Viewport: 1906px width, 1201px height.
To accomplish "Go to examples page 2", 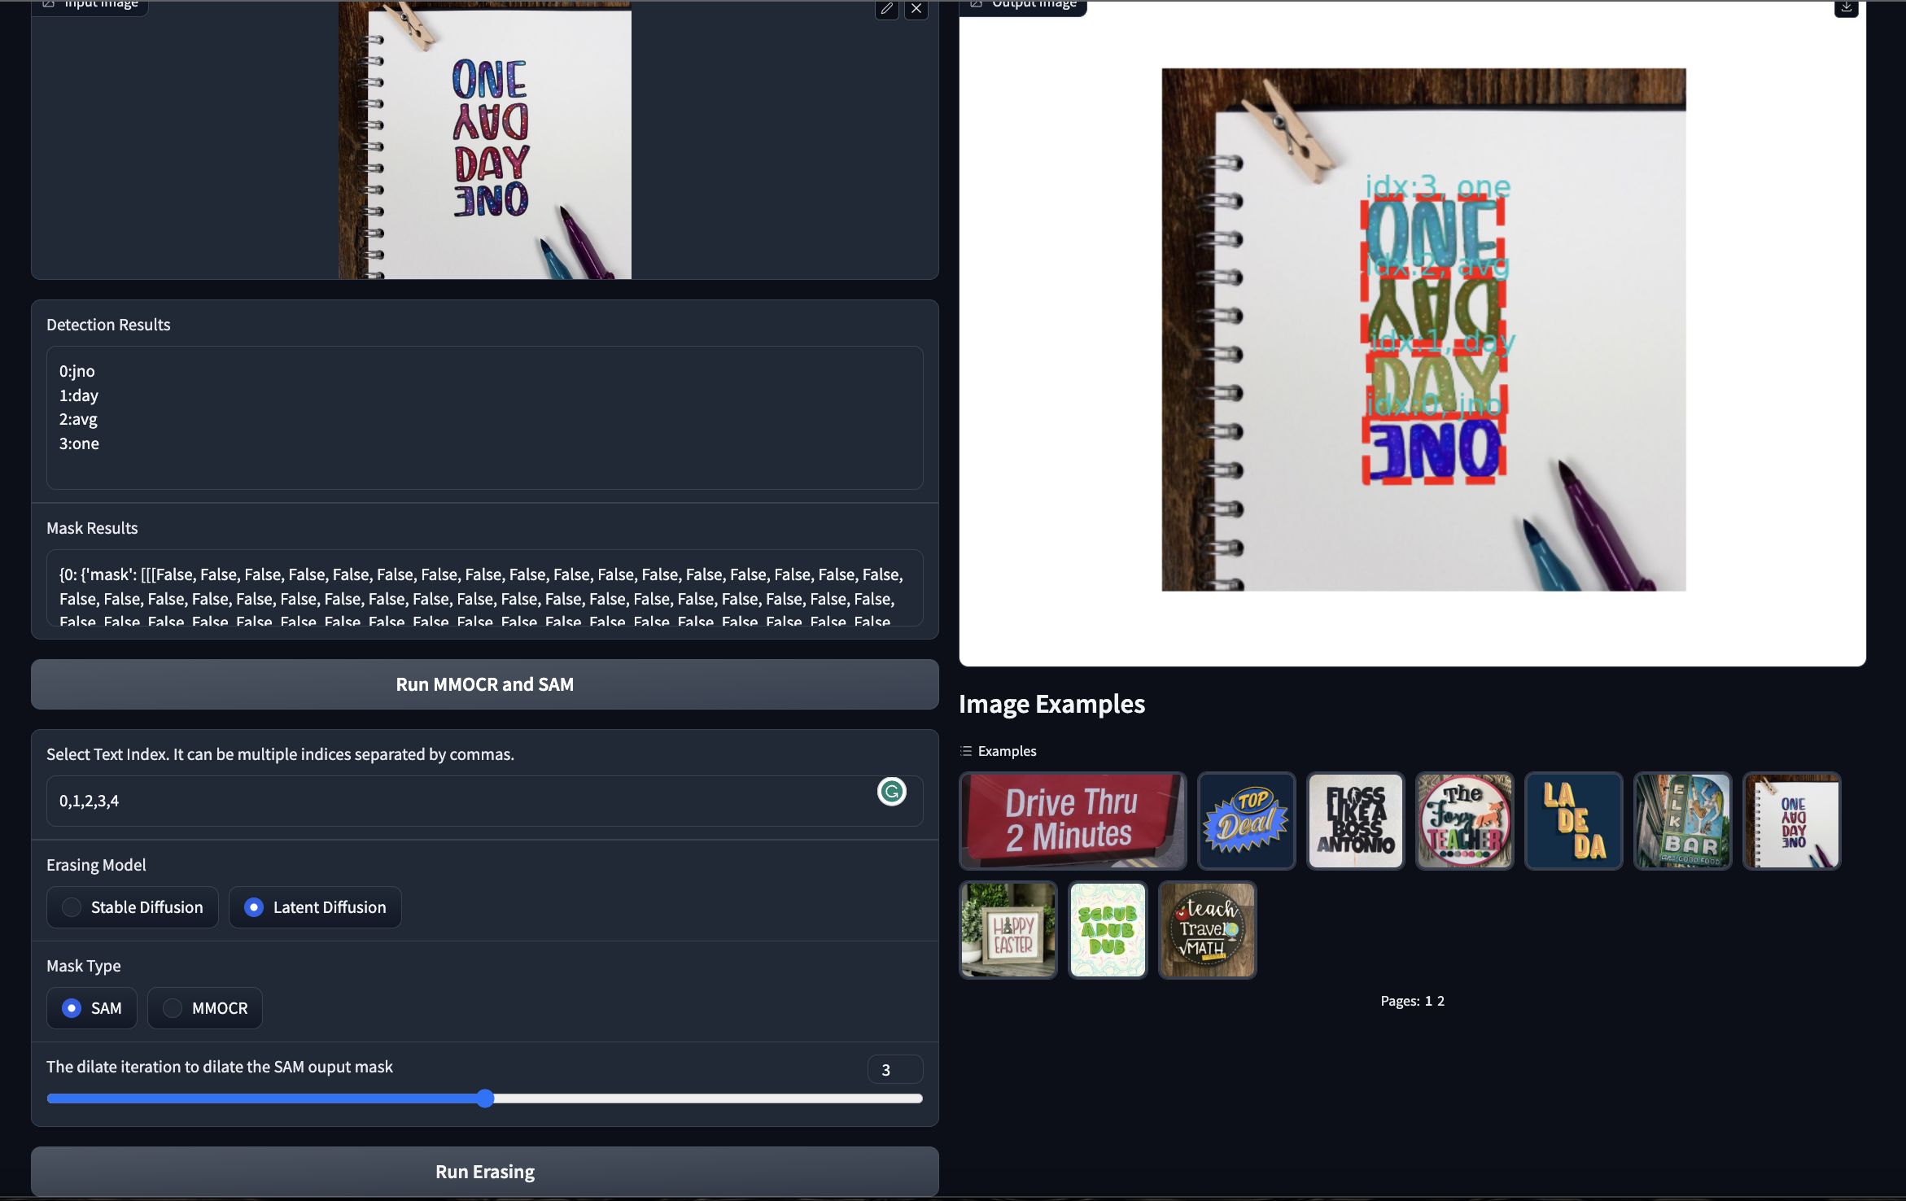I will point(1440,1001).
